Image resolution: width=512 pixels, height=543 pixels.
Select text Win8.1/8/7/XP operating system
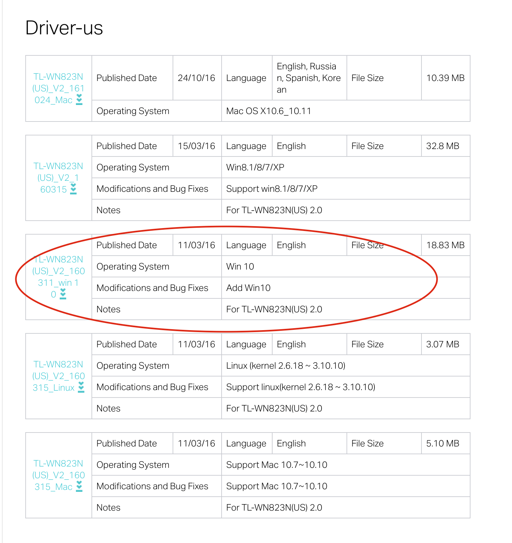(x=255, y=167)
